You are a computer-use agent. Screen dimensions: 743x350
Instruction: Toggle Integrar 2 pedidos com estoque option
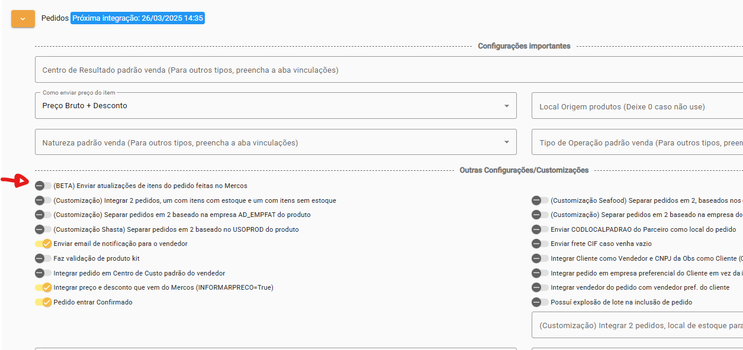(x=43, y=200)
